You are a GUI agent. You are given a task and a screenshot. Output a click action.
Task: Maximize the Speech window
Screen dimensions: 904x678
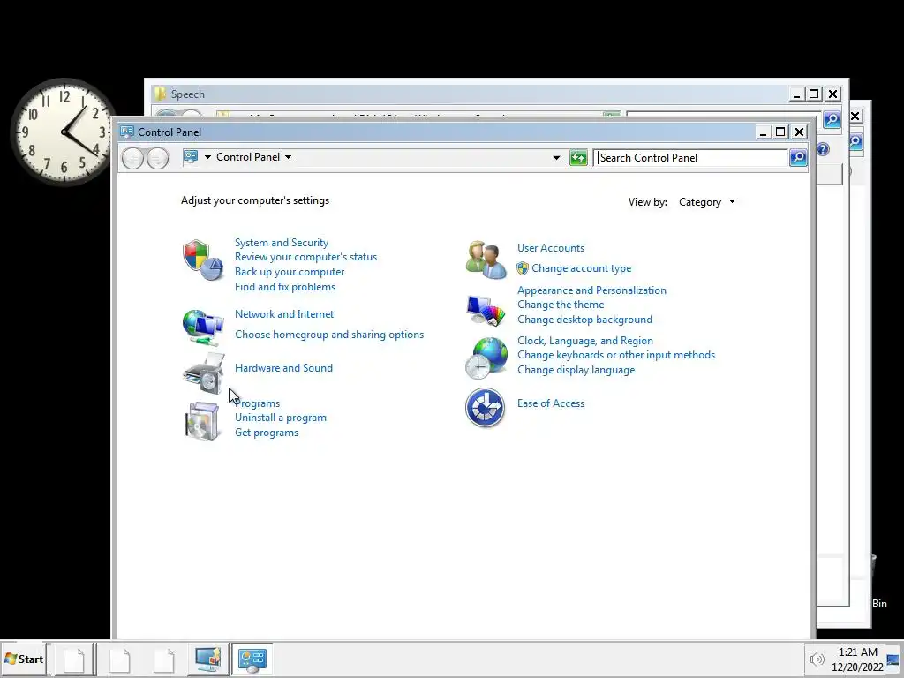click(x=814, y=94)
